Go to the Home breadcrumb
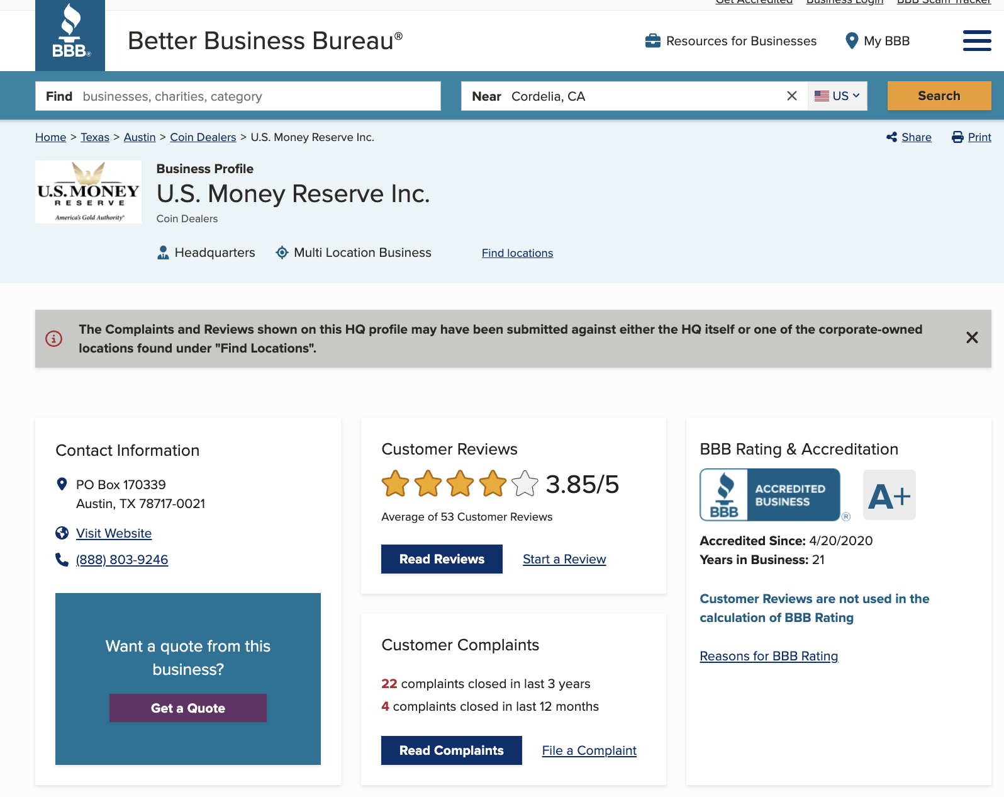 click(x=50, y=137)
